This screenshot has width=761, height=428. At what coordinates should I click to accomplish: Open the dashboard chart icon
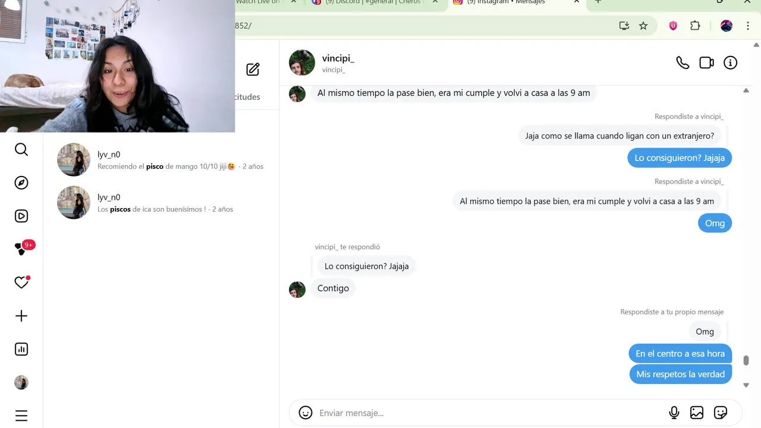(21, 350)
